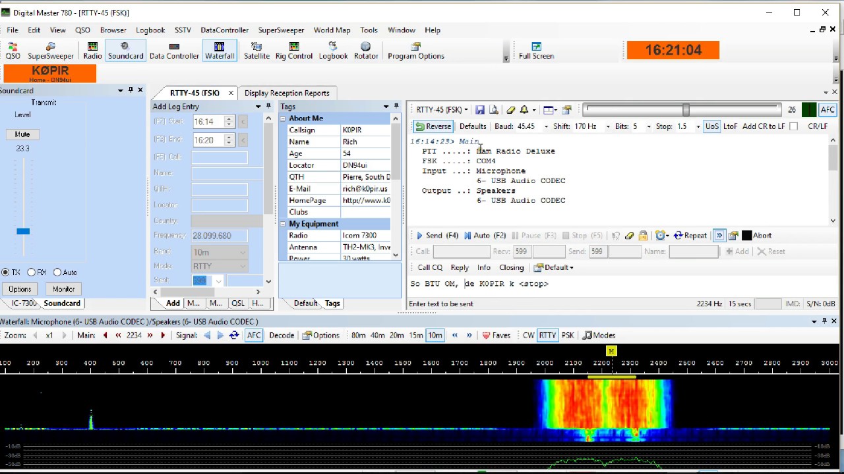Open the waterfall Modes button
The width and height of the screenshot is (844, 474).
tap(599, 335)
